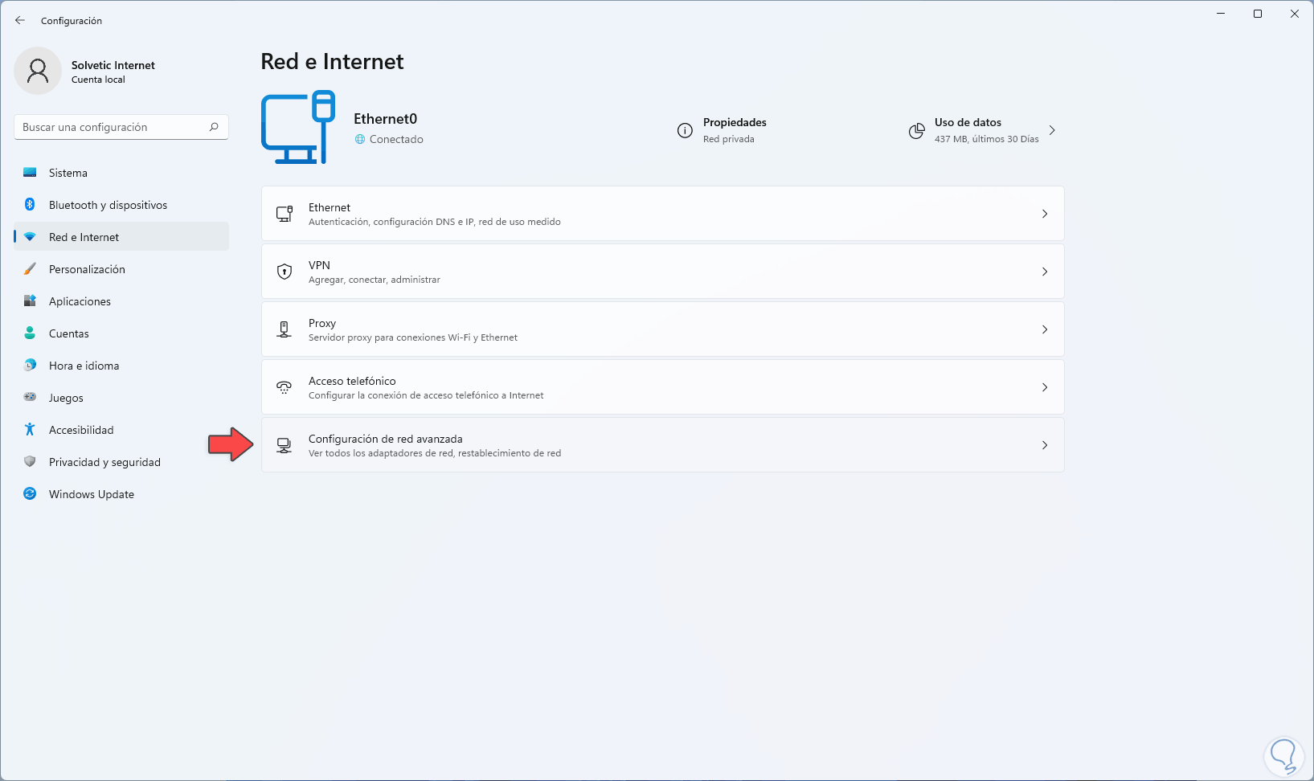1314x781 pixels.
Task: Click the Windows Update sync icon
Action: 30,494
